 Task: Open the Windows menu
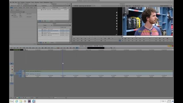point(37,2)
